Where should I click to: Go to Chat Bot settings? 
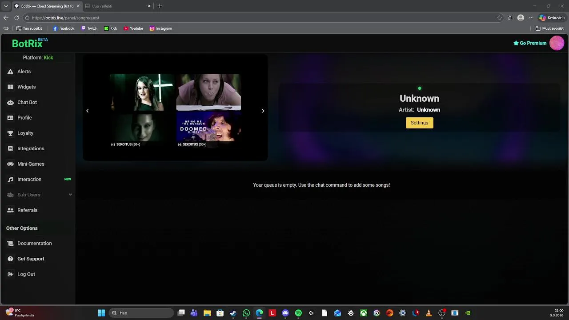click(x=38, y=102)
